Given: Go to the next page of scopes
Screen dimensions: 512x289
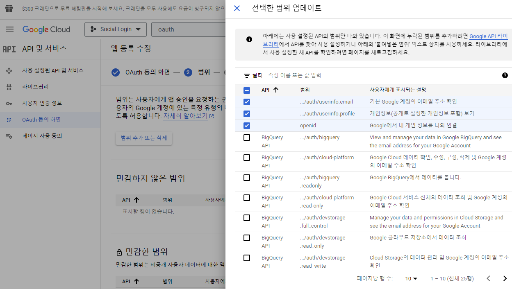Looking at the screenshot, I should [505, 278].
